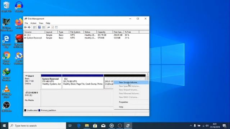Click the blue Help toolbar icon
230x129 pixels.
40,27
